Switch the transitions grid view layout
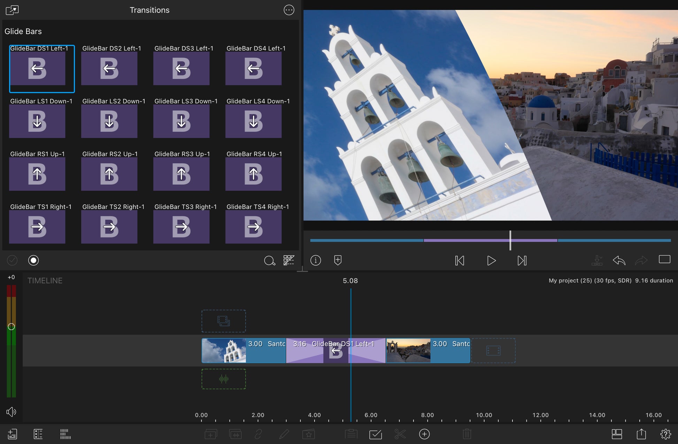678x444 pixels. point(288,260)
